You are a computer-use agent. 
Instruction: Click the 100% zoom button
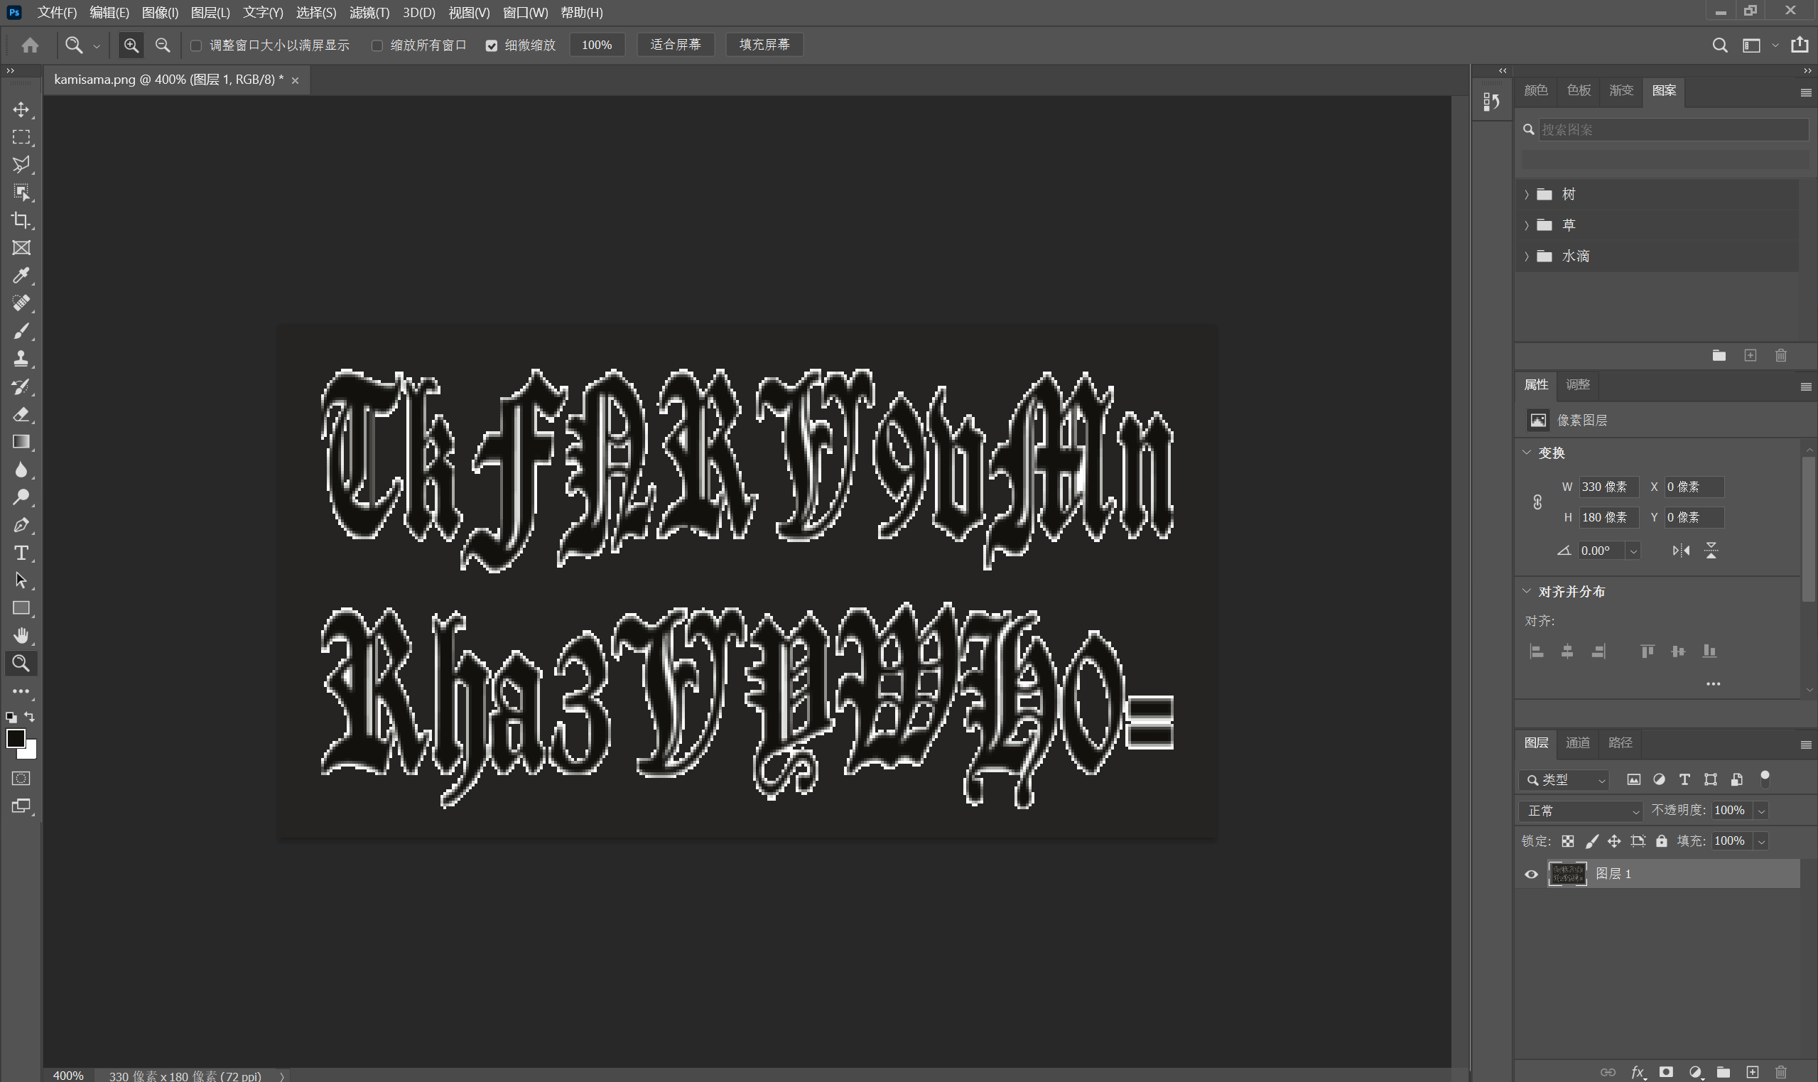coord(596,45)
